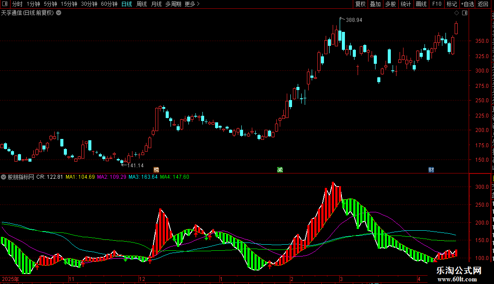Select the 60分钟 period
This screenshot has width=494, height=284.
pyautogui.click(x=109, y=4)
